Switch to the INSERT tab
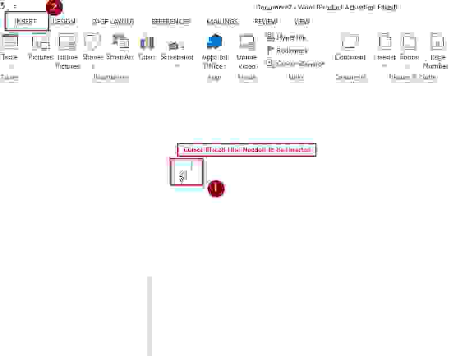The image size is (450, 356). tap(26, 21)
